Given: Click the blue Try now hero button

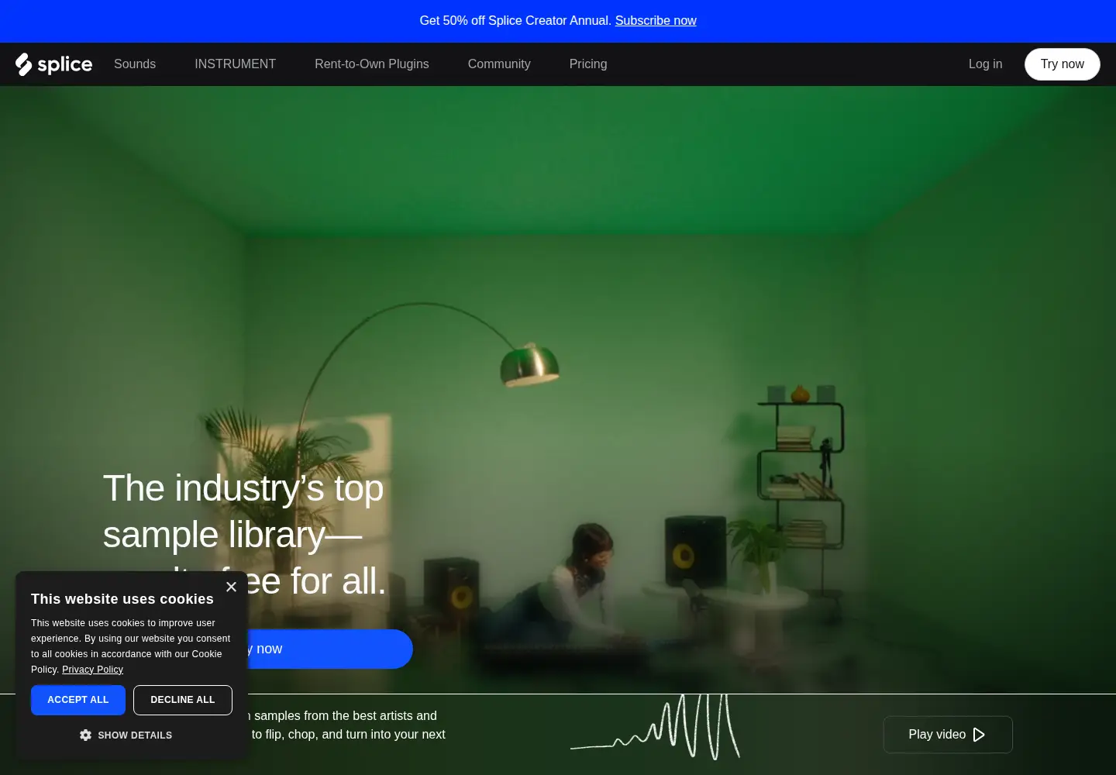Looking at the screenshot, I should point(329,649).
